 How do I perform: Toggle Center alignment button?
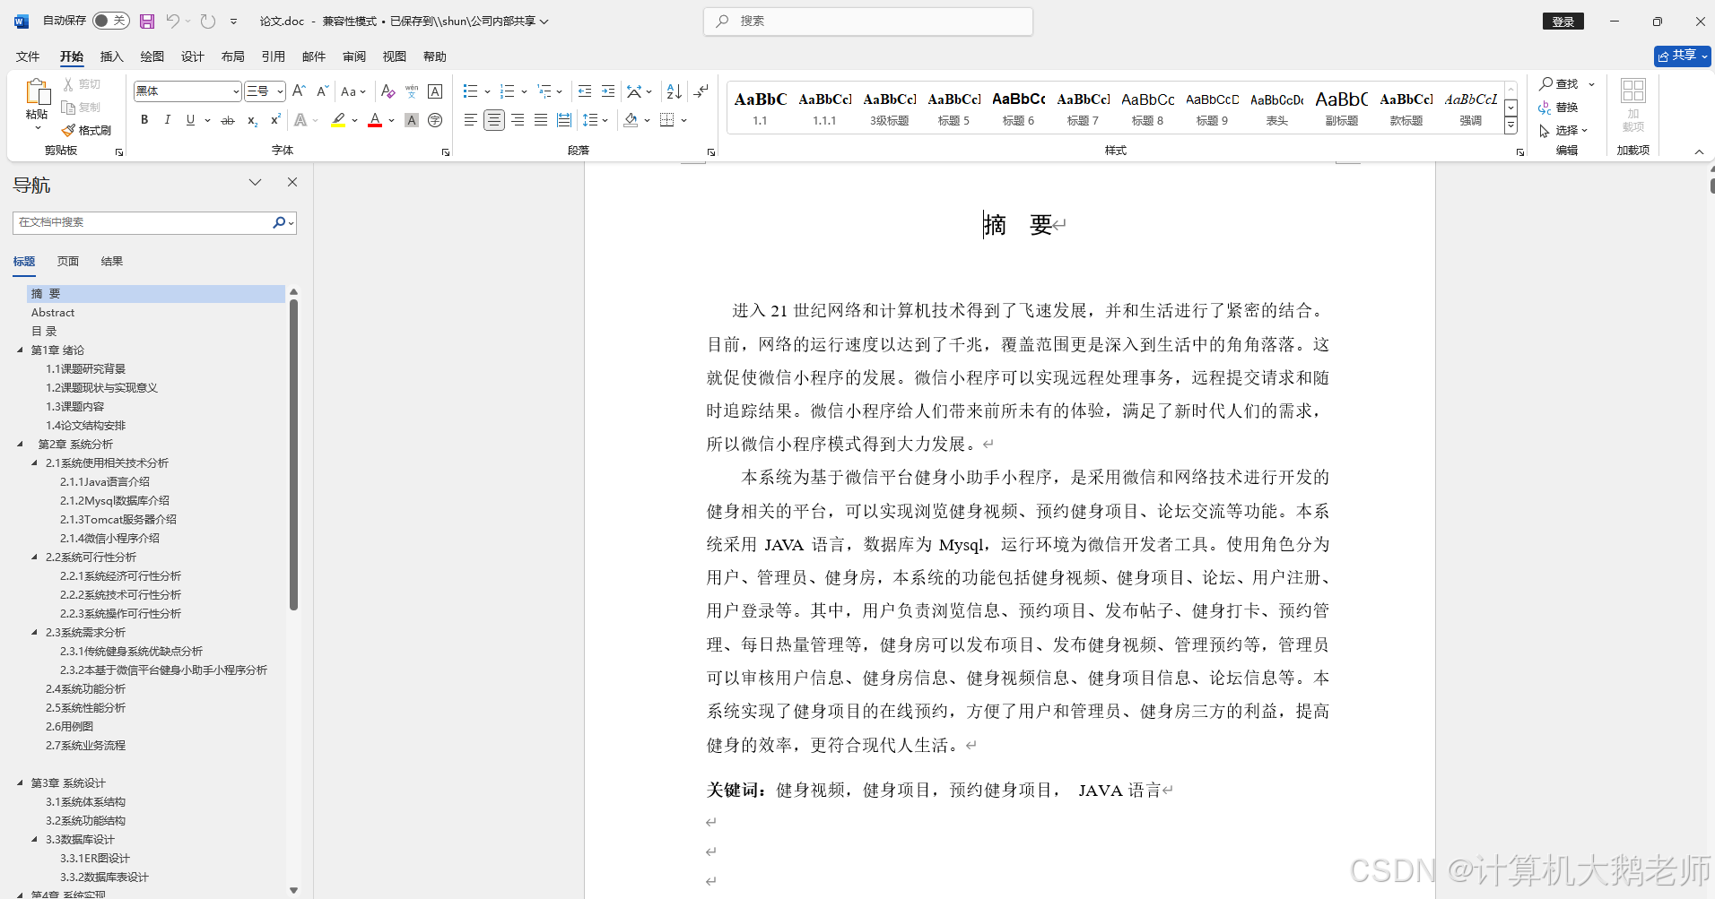494,120
